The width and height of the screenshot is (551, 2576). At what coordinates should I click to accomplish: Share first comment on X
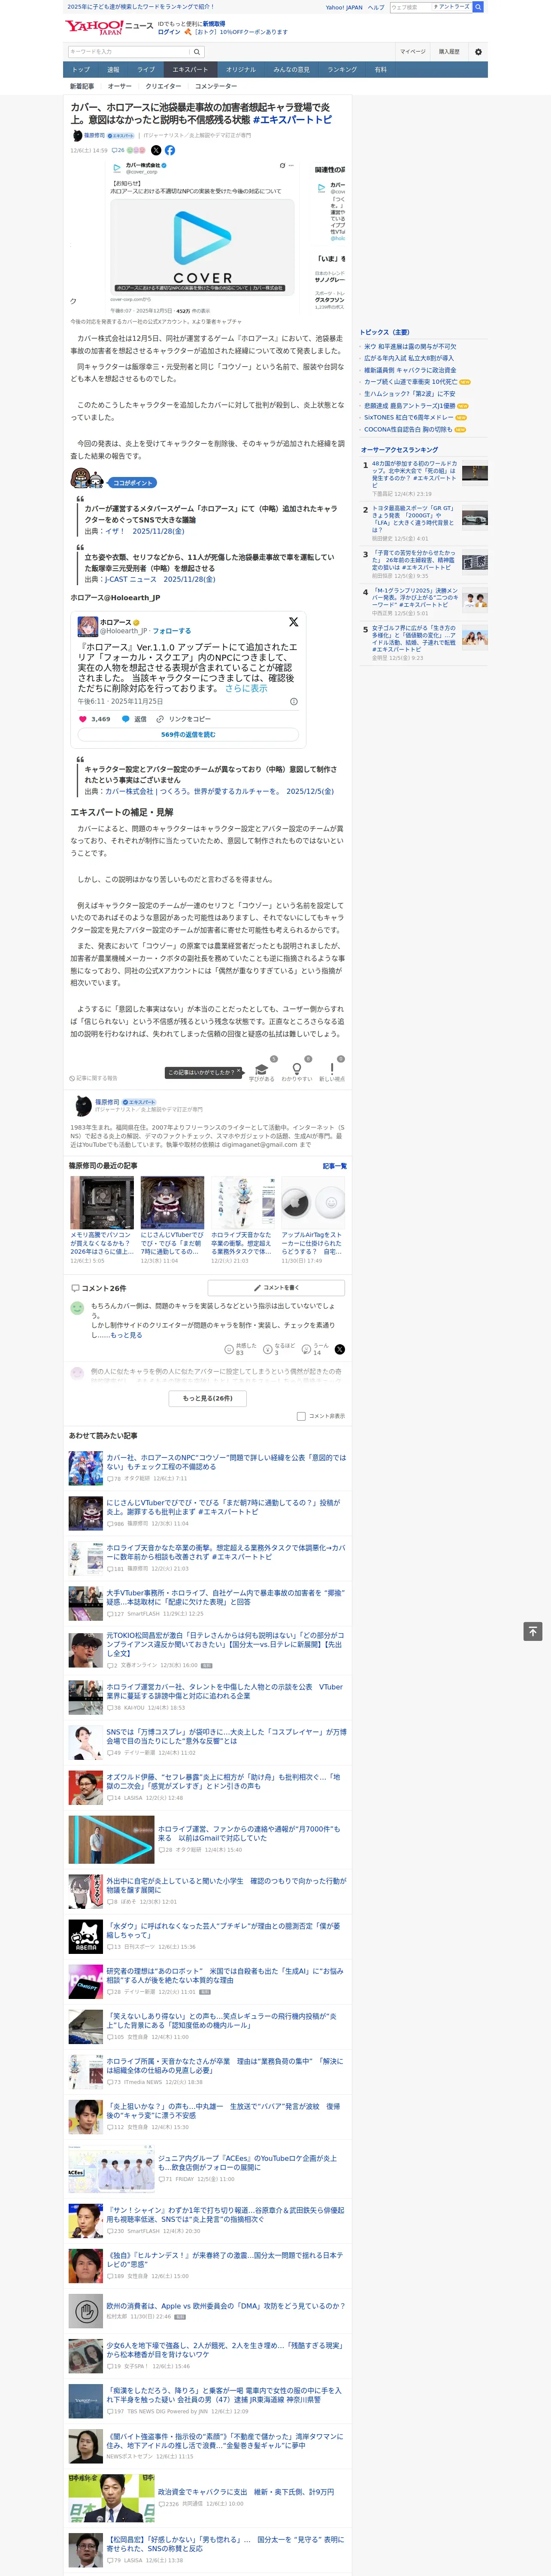[x=340, y=1349]
